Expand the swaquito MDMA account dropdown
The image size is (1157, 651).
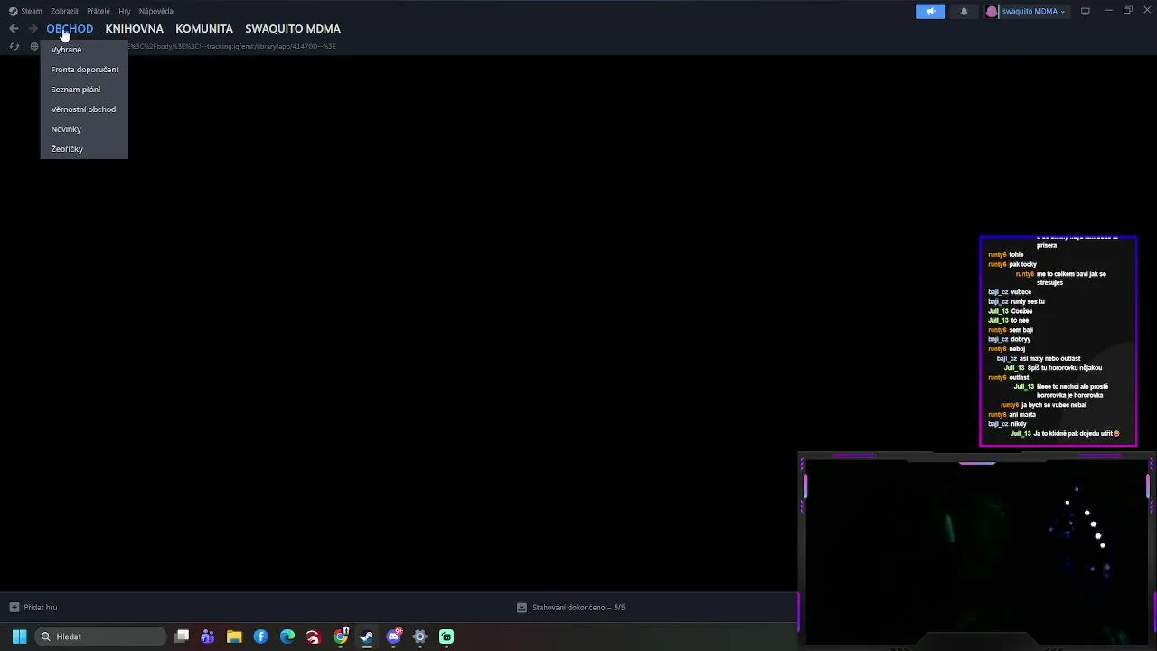(x=1033, y=12)
